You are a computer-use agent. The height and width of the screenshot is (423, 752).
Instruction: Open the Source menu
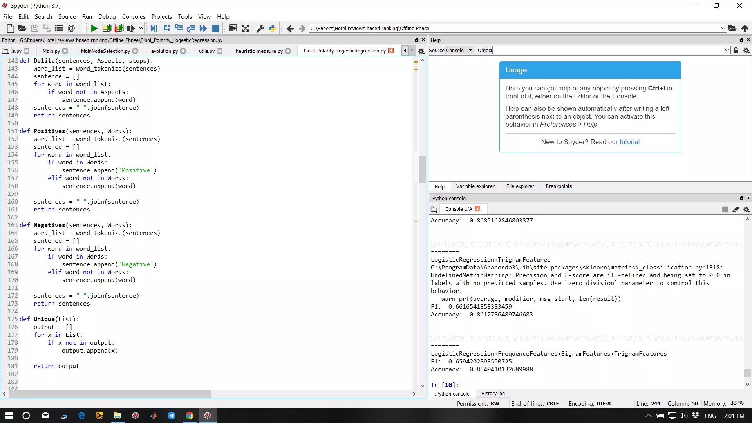tap(67, 16)
